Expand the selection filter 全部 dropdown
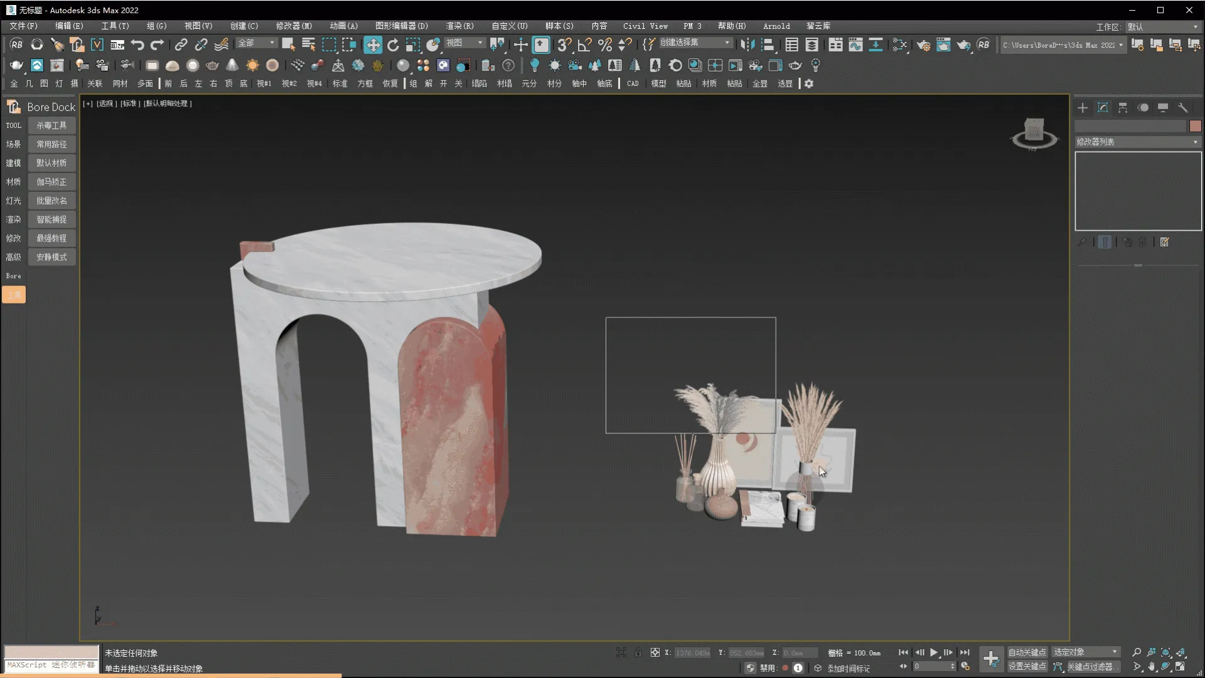 point(257,43)
